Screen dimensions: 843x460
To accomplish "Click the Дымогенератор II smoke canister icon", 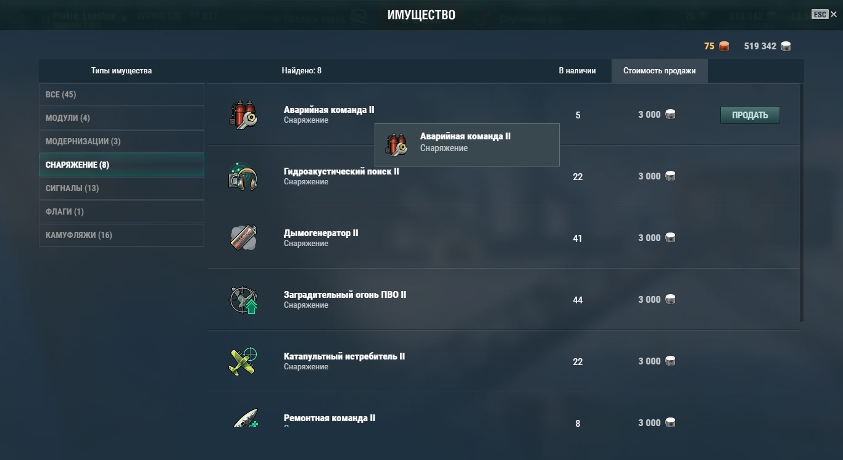I will coord(243,238).
